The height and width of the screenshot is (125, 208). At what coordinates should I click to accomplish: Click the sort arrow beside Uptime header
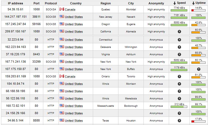(193, 3)
